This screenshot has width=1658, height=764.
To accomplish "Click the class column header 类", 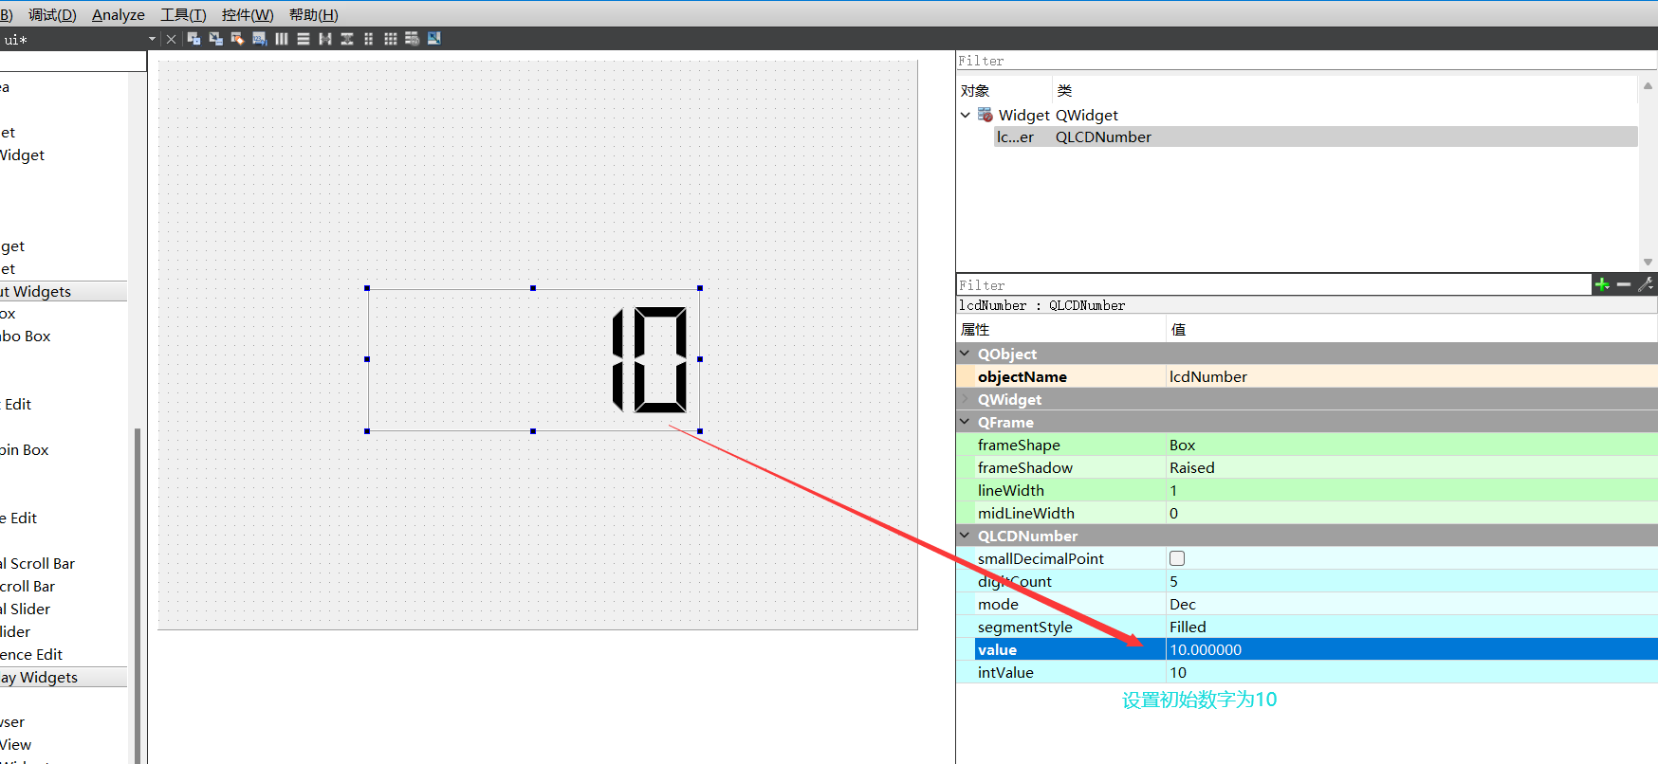I will (1064, 90).
